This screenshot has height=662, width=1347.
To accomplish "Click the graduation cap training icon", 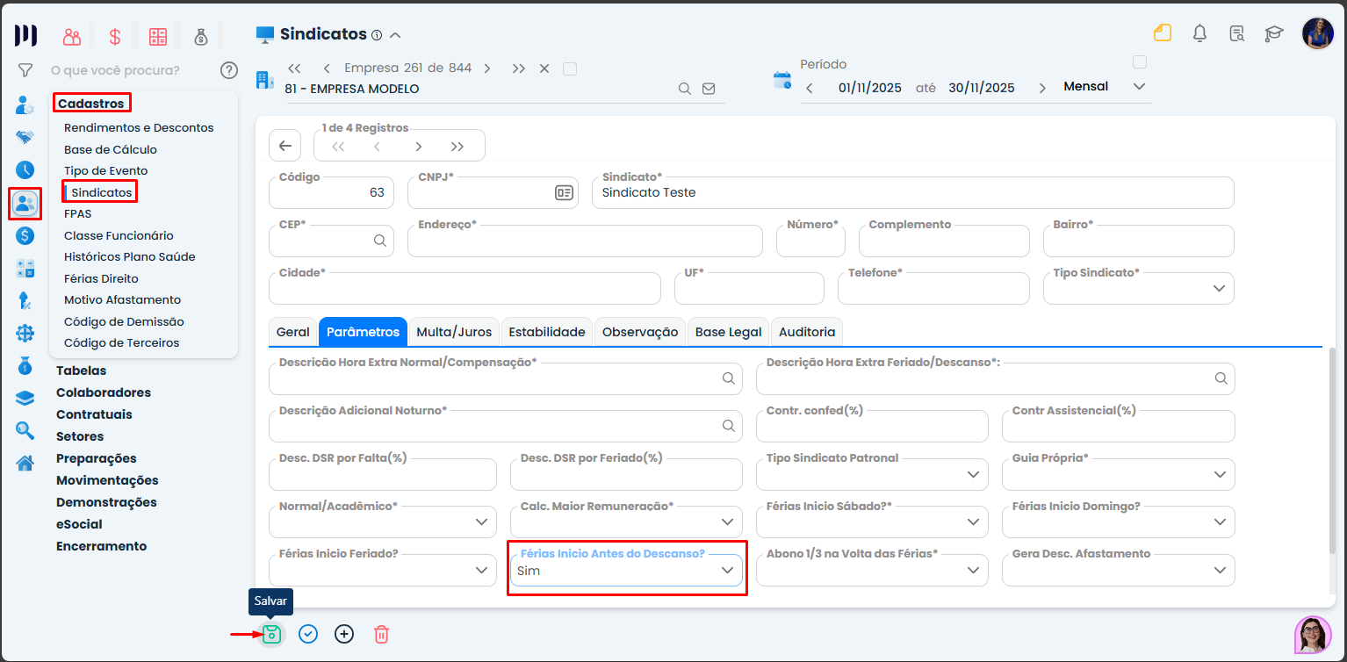I will click(x=1273, y=34).
